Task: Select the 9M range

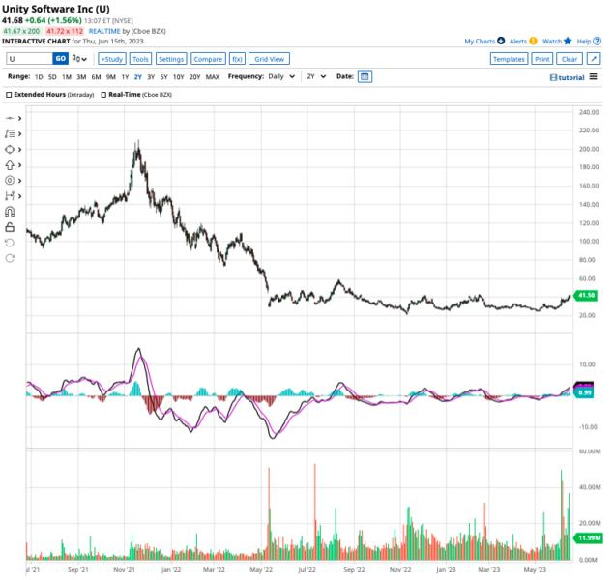Action: pos(111,77)
